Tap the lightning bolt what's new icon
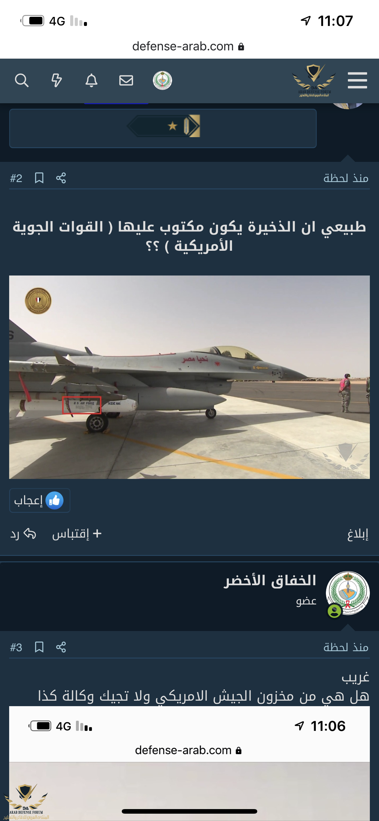This screenshot has height=821, width=379. [x=57, y=80]
